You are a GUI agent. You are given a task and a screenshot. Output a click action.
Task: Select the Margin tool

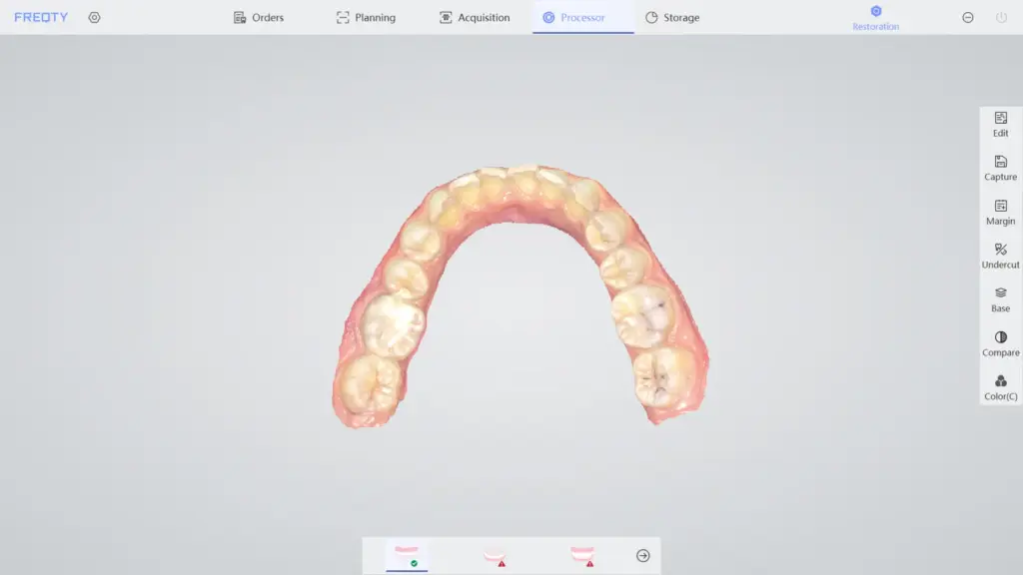pyautogui.click(x=1000, y=212)
